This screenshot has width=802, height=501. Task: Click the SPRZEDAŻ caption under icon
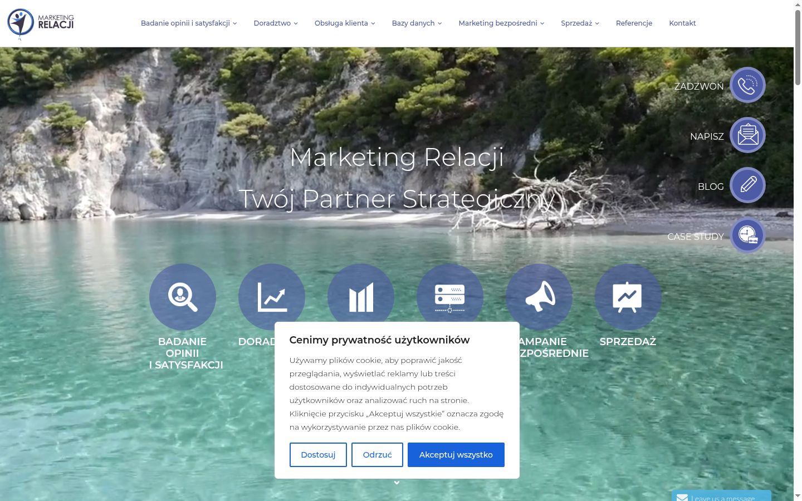pyautogui.click(x=628, y=342)
